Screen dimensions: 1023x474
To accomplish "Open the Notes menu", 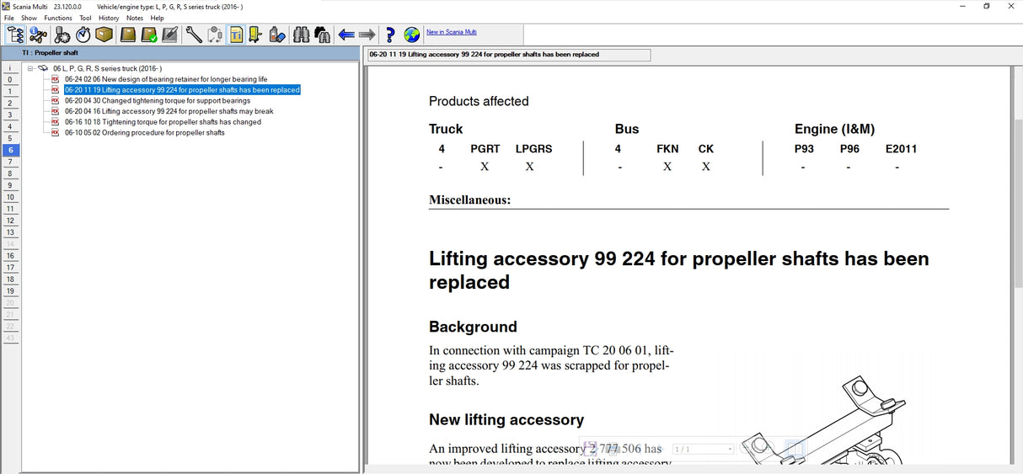I will [135, 18].
